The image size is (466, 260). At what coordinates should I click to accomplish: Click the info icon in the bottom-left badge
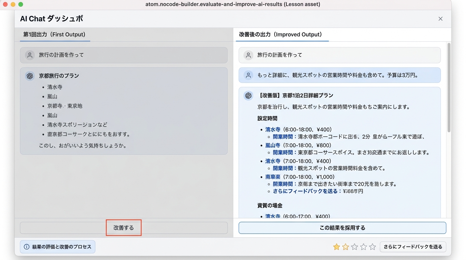click(x=26, y=247)
